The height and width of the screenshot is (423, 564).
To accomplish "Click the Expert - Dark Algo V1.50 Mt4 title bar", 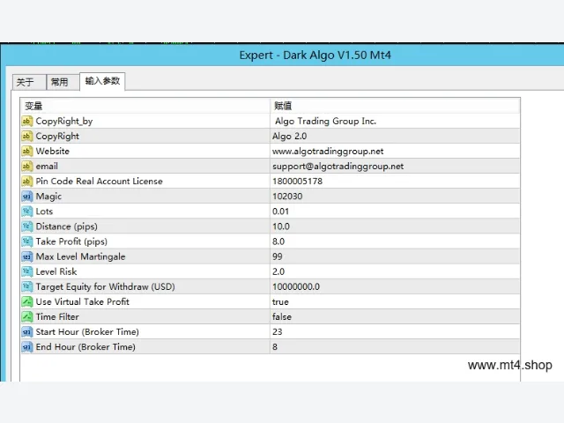I will click(282, 55).
